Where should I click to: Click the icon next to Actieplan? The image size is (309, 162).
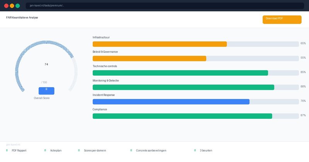click(45, 150)
